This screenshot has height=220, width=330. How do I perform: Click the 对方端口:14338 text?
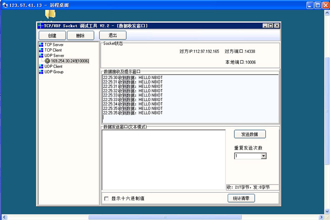point(240,51)
